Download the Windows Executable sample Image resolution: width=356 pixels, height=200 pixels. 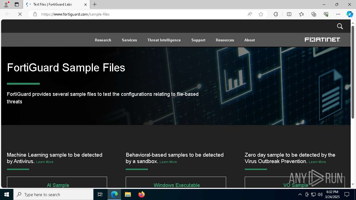coord(176,182)
